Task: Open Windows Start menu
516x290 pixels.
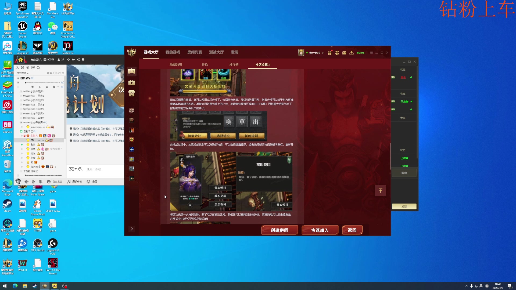Action: click(5, 286)
